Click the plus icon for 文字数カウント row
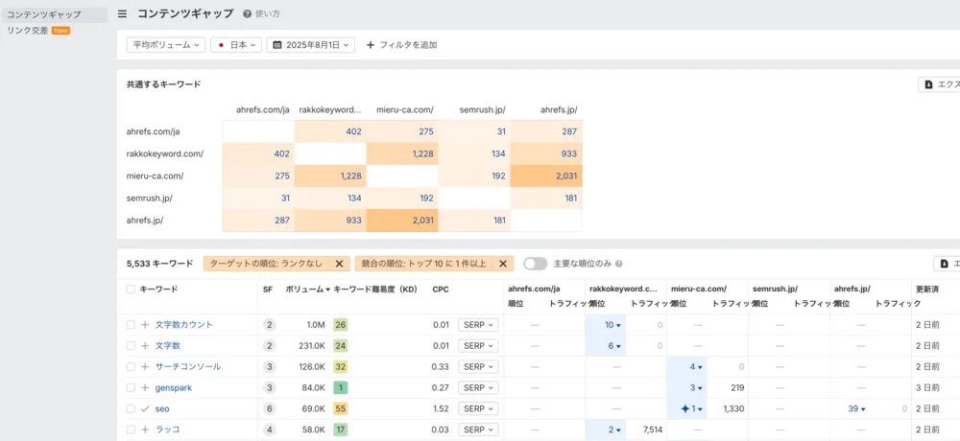This screenshot has height=441, width=960. click(145, 325)
